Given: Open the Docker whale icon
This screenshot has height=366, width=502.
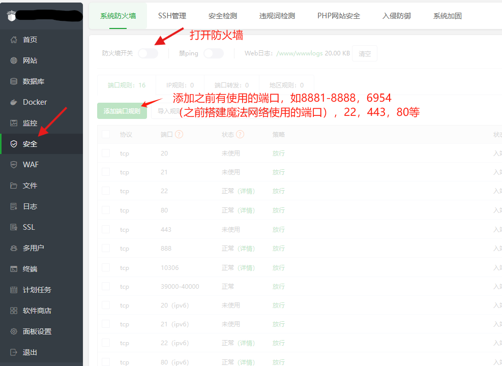Looking at the screenshot, I should 14,102.
